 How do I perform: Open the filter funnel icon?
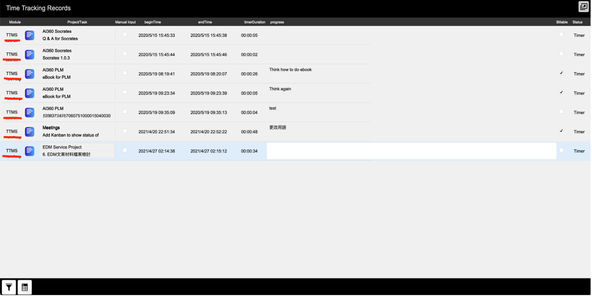click(x=9, y=287)
